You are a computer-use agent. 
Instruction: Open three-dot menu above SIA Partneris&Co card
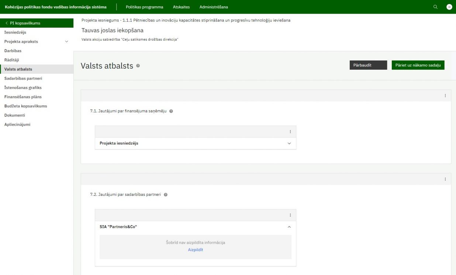290,215
